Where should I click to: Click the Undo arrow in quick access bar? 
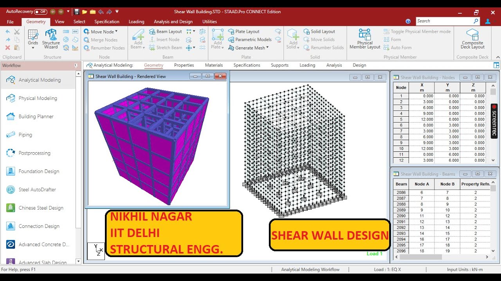pos(101,12)
